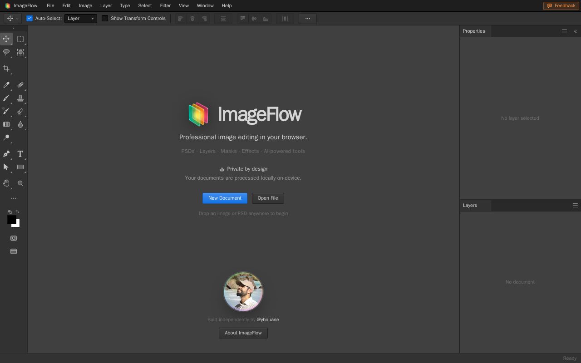Enable Show Transform Controls checkbox
581x363 pixels.
(105, 19)
